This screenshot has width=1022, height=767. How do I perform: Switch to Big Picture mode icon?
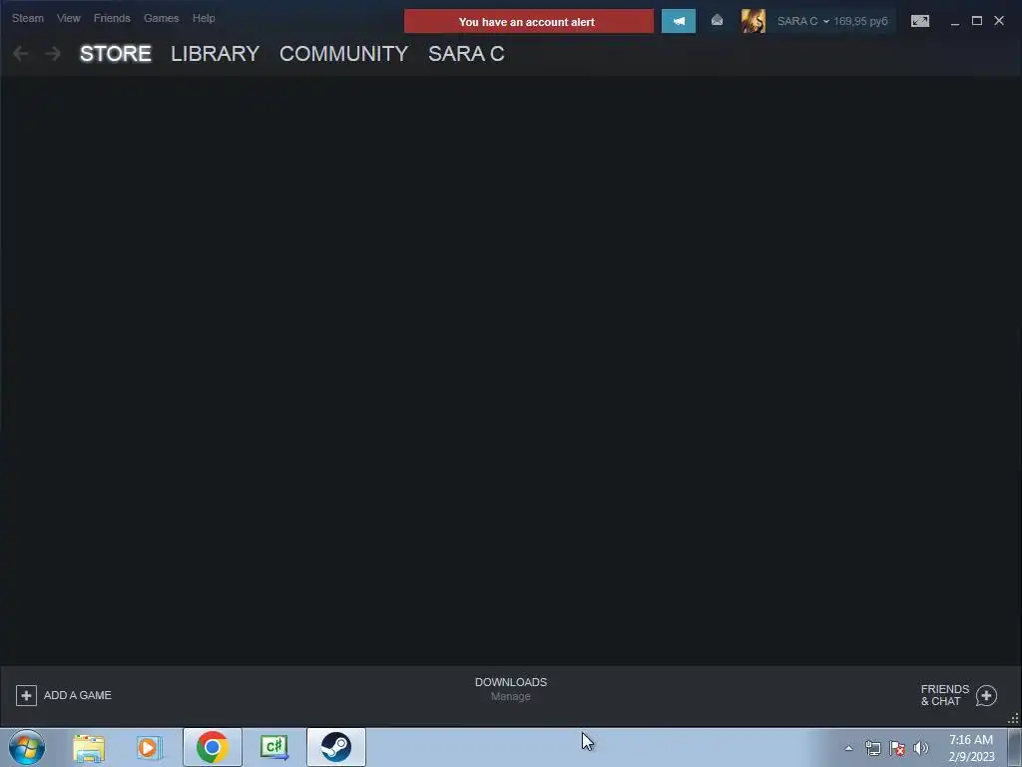(919, 22)
